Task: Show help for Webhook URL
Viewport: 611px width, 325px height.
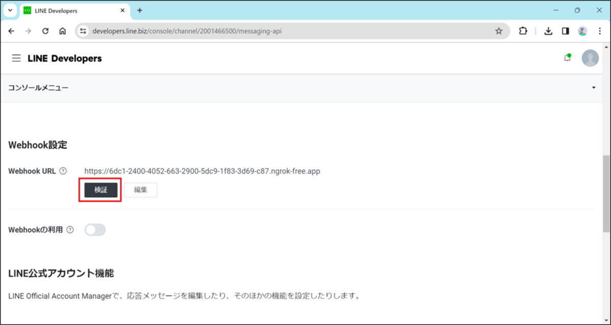Action: [63, 171]
